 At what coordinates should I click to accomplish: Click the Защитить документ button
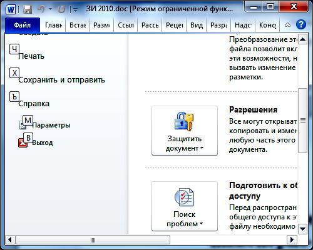coord(185,131)
